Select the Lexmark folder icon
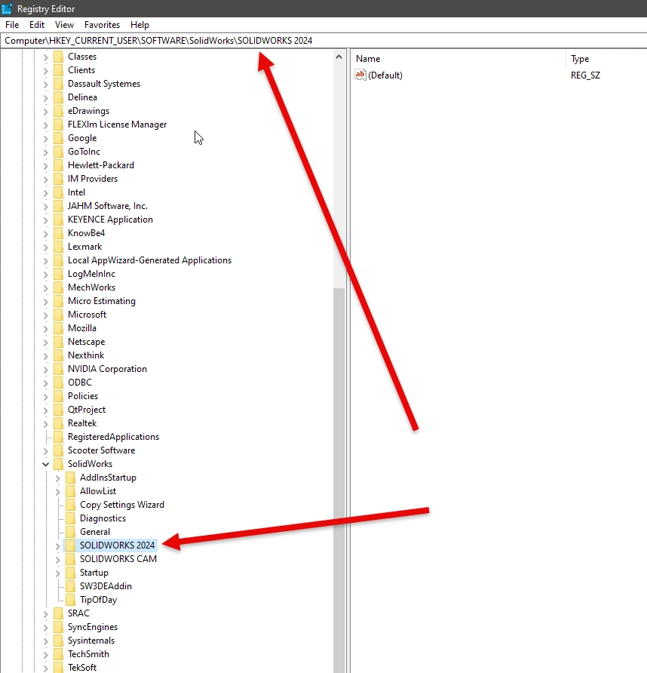This screenshot has width=647, height=673. tap(58, 247)
